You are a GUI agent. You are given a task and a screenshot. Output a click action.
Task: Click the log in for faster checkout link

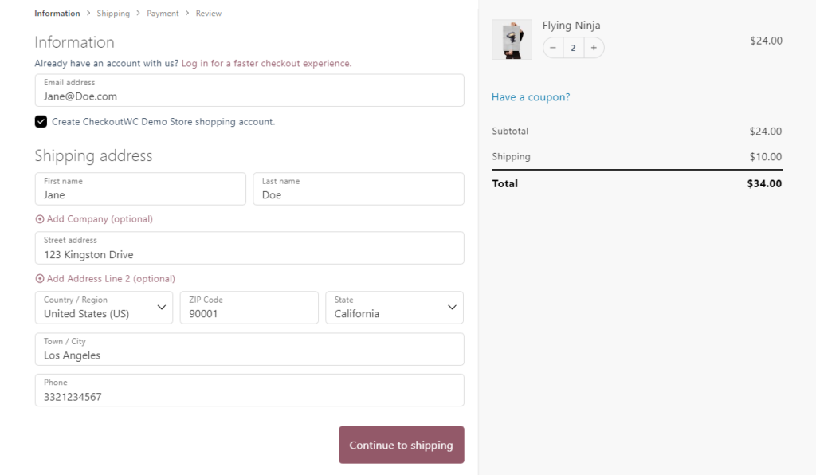266,63
